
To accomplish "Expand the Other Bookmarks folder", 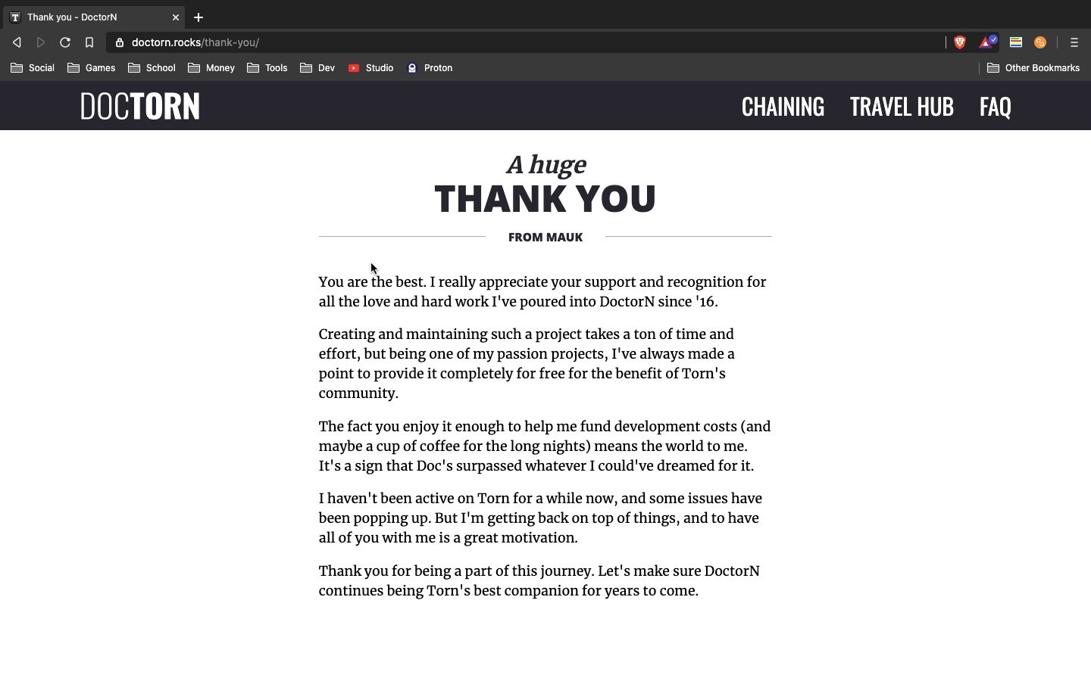I will (1033, 68).
